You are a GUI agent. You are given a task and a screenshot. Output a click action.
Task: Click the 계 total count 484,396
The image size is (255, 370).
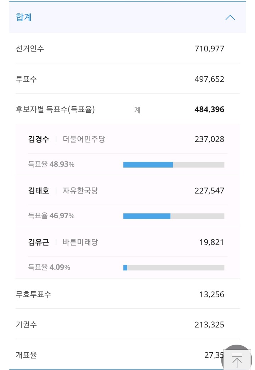[208, 110]
